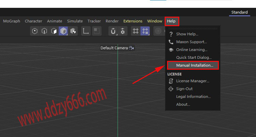The height and width of the screenshot is (137, 256).
Task: Choose Maxon Support... menu entry
Action: [193, 42]
